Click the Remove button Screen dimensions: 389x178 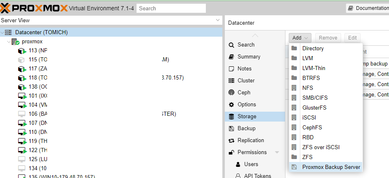[x=328, y=37]
